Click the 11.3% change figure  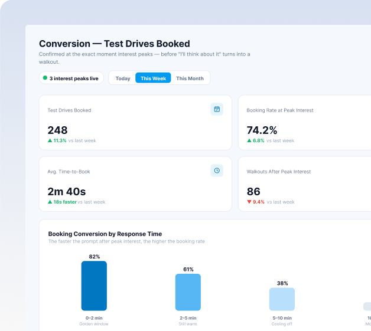60,140
